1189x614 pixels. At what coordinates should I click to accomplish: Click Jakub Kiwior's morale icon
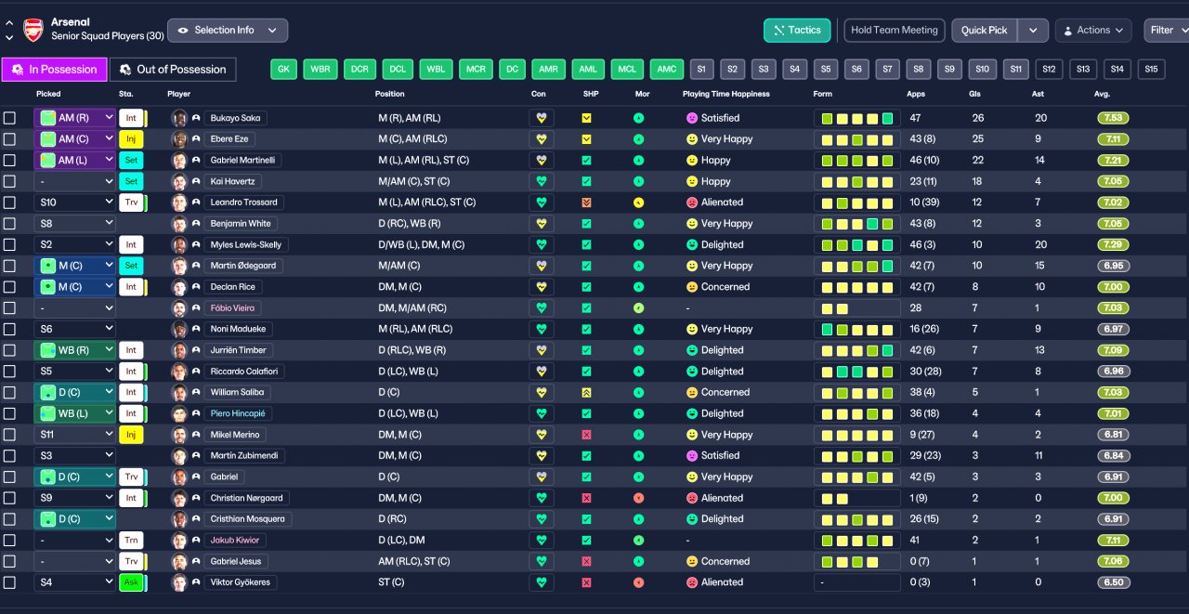click(x=638, y=540)
